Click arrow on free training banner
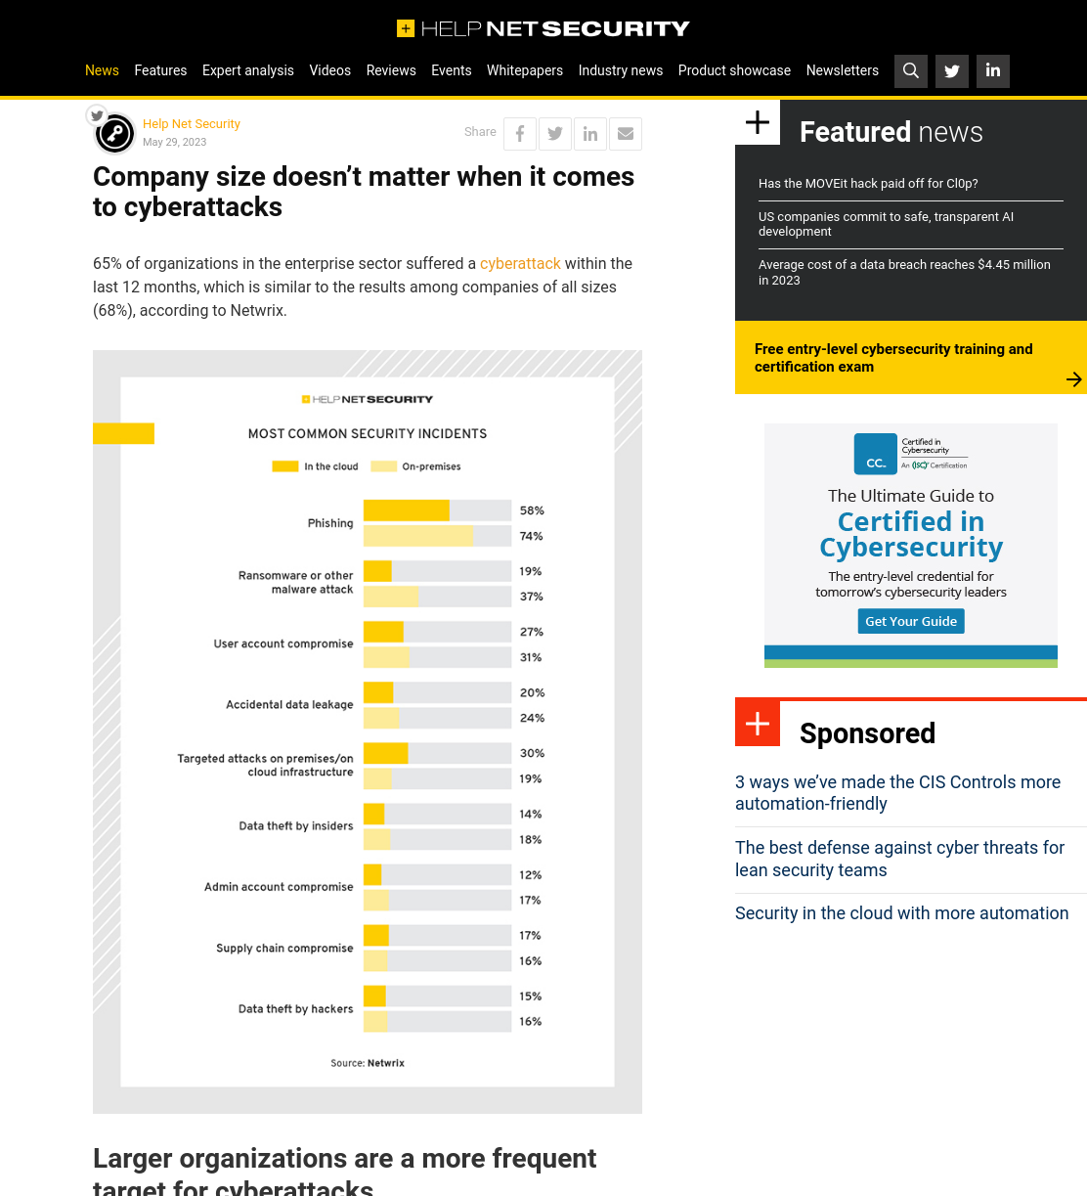Image resolution: width=1087 pixels, height=1196 pixels. coord(1073,379)
